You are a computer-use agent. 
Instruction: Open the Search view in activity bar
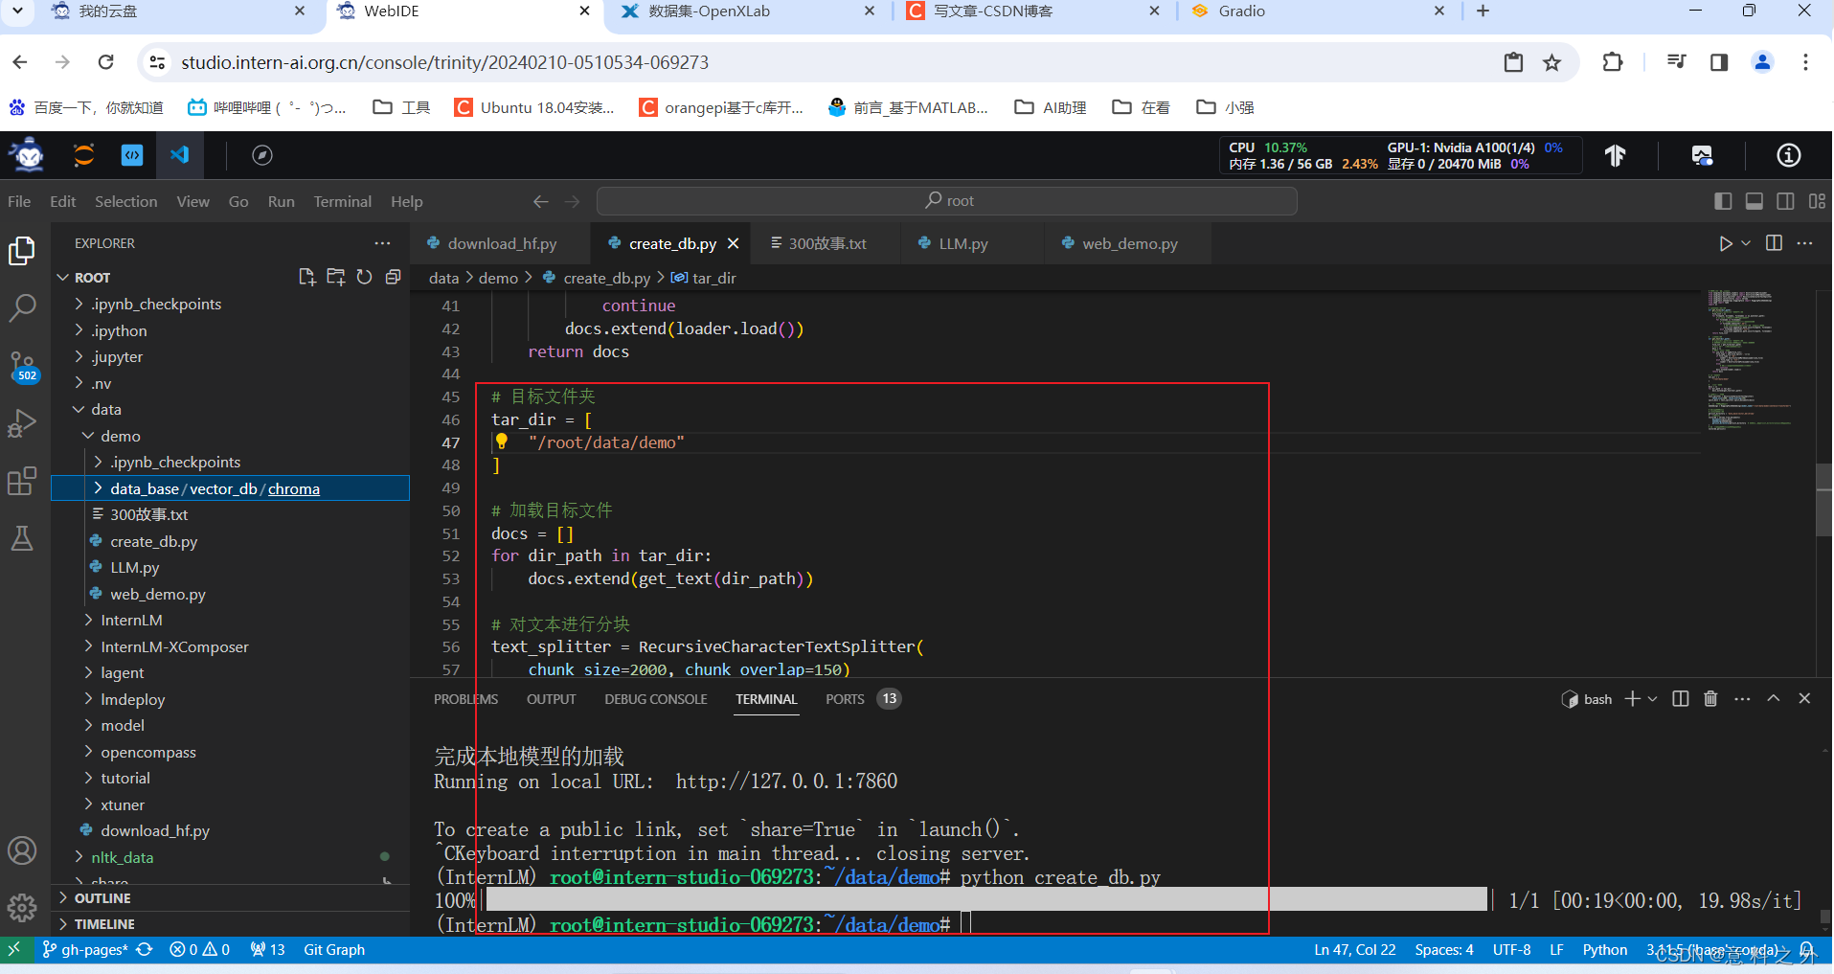point(22,307)
